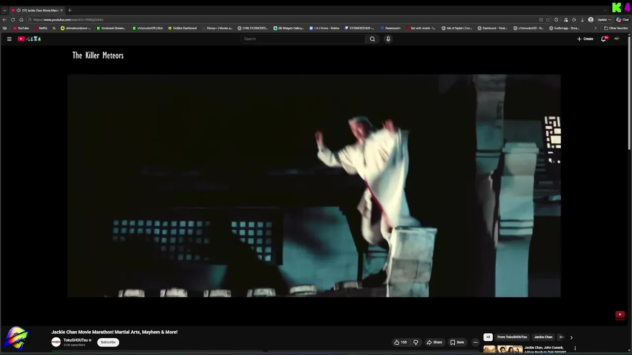Open the browser Update menu button
Image resolution: width=632 pixels, height=355 pixels.
[x=604, y=20]
